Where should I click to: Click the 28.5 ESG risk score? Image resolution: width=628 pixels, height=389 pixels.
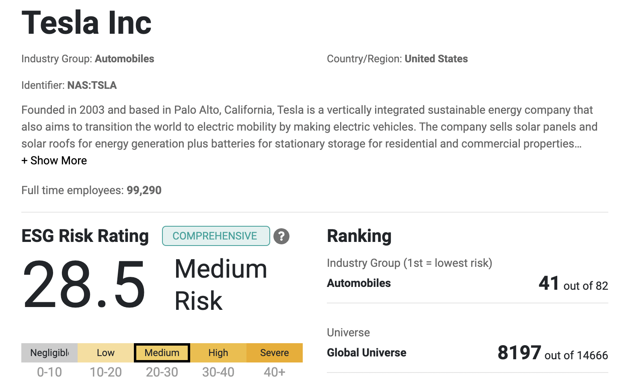(x=84, y=285)
